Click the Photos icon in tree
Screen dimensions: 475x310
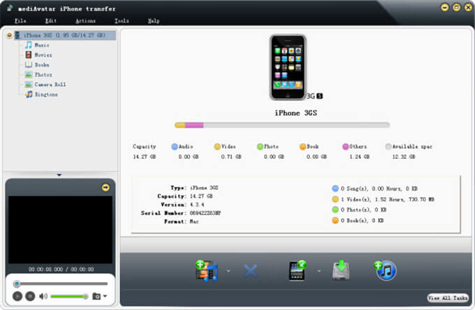29,75
